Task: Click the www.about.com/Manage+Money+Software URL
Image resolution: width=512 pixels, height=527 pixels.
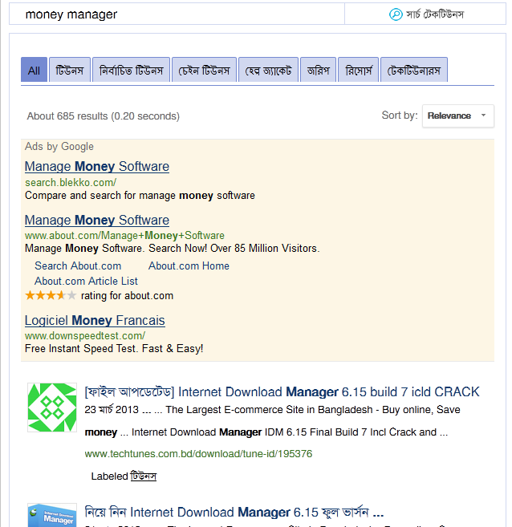Action: click(x=124, y=236)
